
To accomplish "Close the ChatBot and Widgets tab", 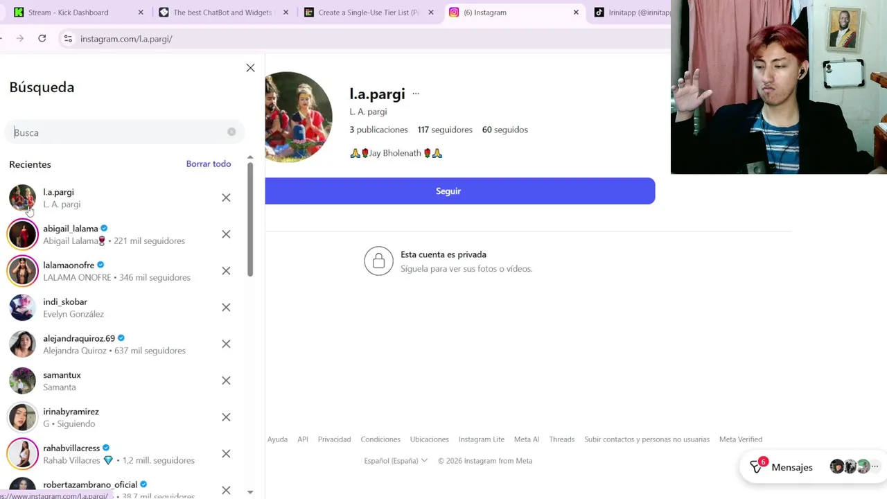I will [286, 12].
